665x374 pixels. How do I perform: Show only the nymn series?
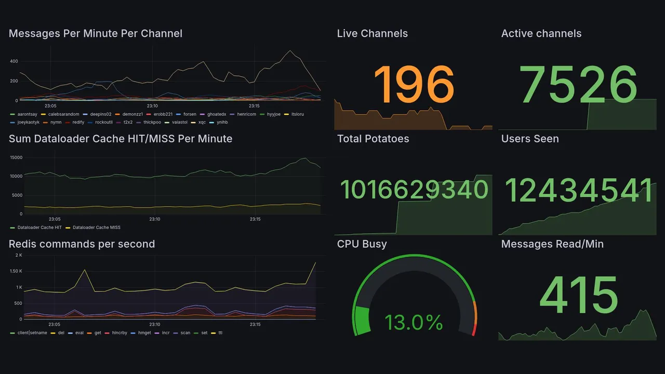56,122
